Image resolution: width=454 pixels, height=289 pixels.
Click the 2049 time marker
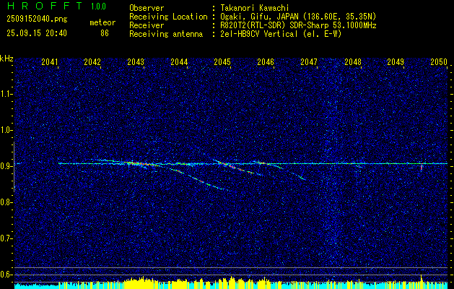(396, 62)
